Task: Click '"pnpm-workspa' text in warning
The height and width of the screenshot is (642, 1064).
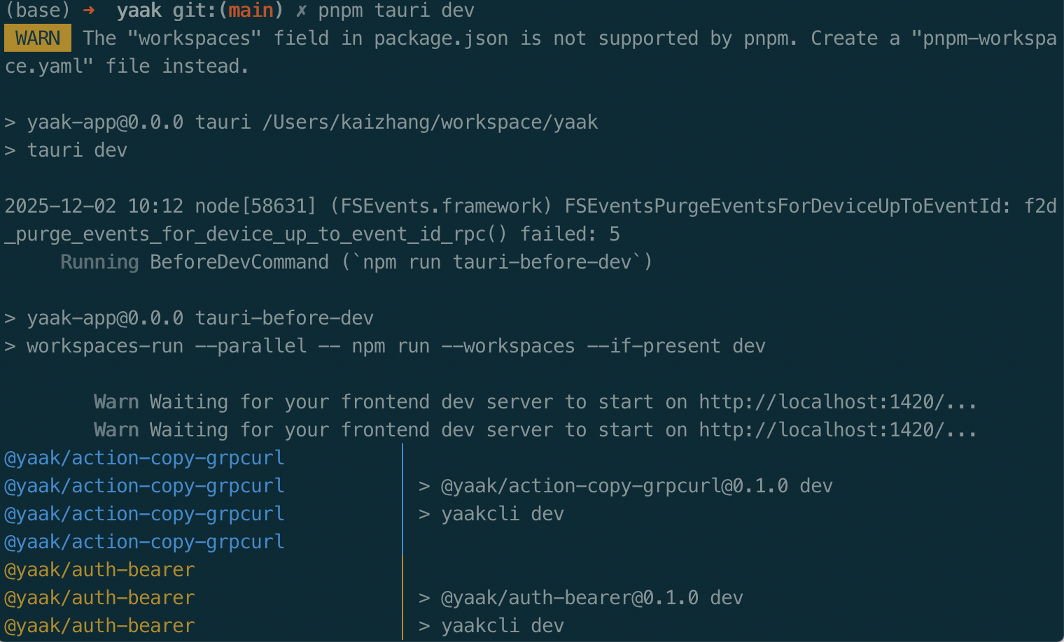Action: coord(984,38)
